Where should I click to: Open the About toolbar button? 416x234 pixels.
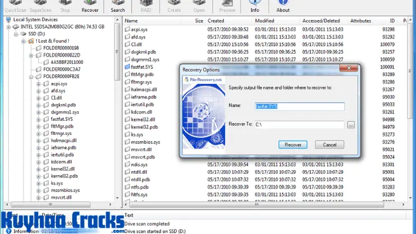pos(283,7)
